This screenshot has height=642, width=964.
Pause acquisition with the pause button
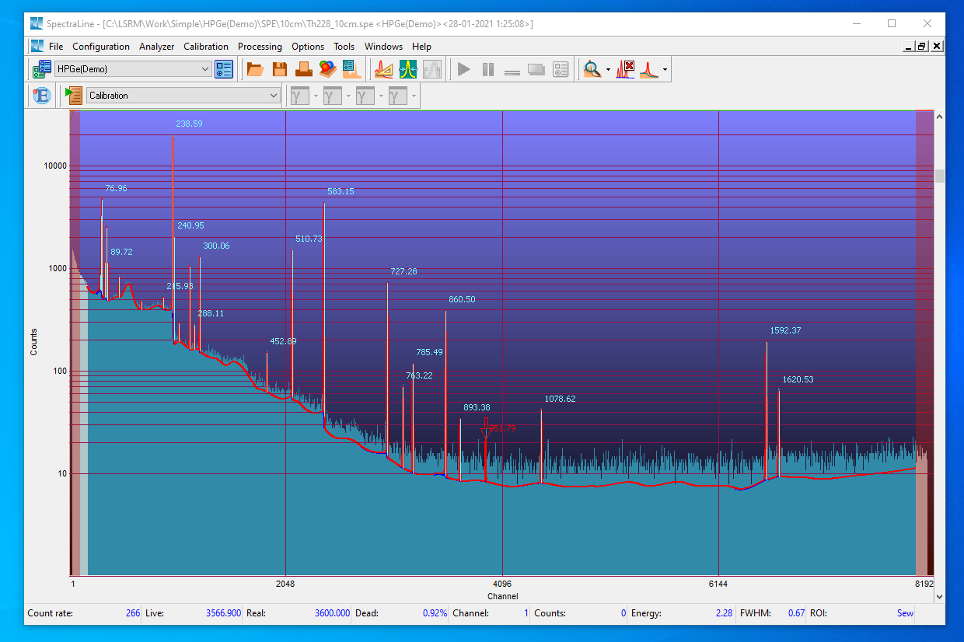pos(488,69)
